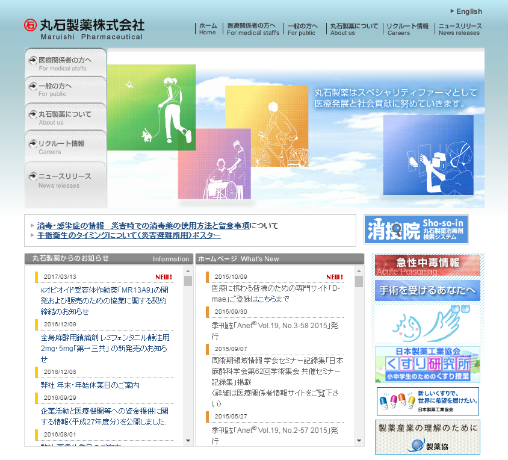Viewport: 508px width, 460px height.
Task: Open 製薬産業の理解のために banner
Action: pyautogui.click(x=428, y=437)
